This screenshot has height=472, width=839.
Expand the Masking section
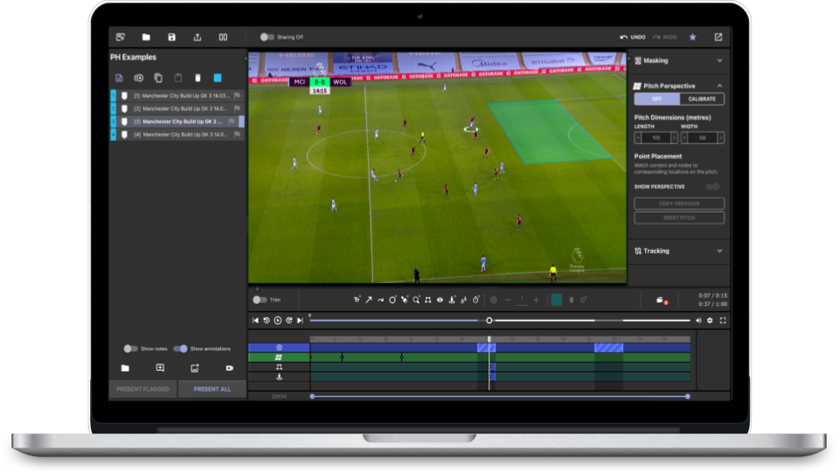coord(719,60)
